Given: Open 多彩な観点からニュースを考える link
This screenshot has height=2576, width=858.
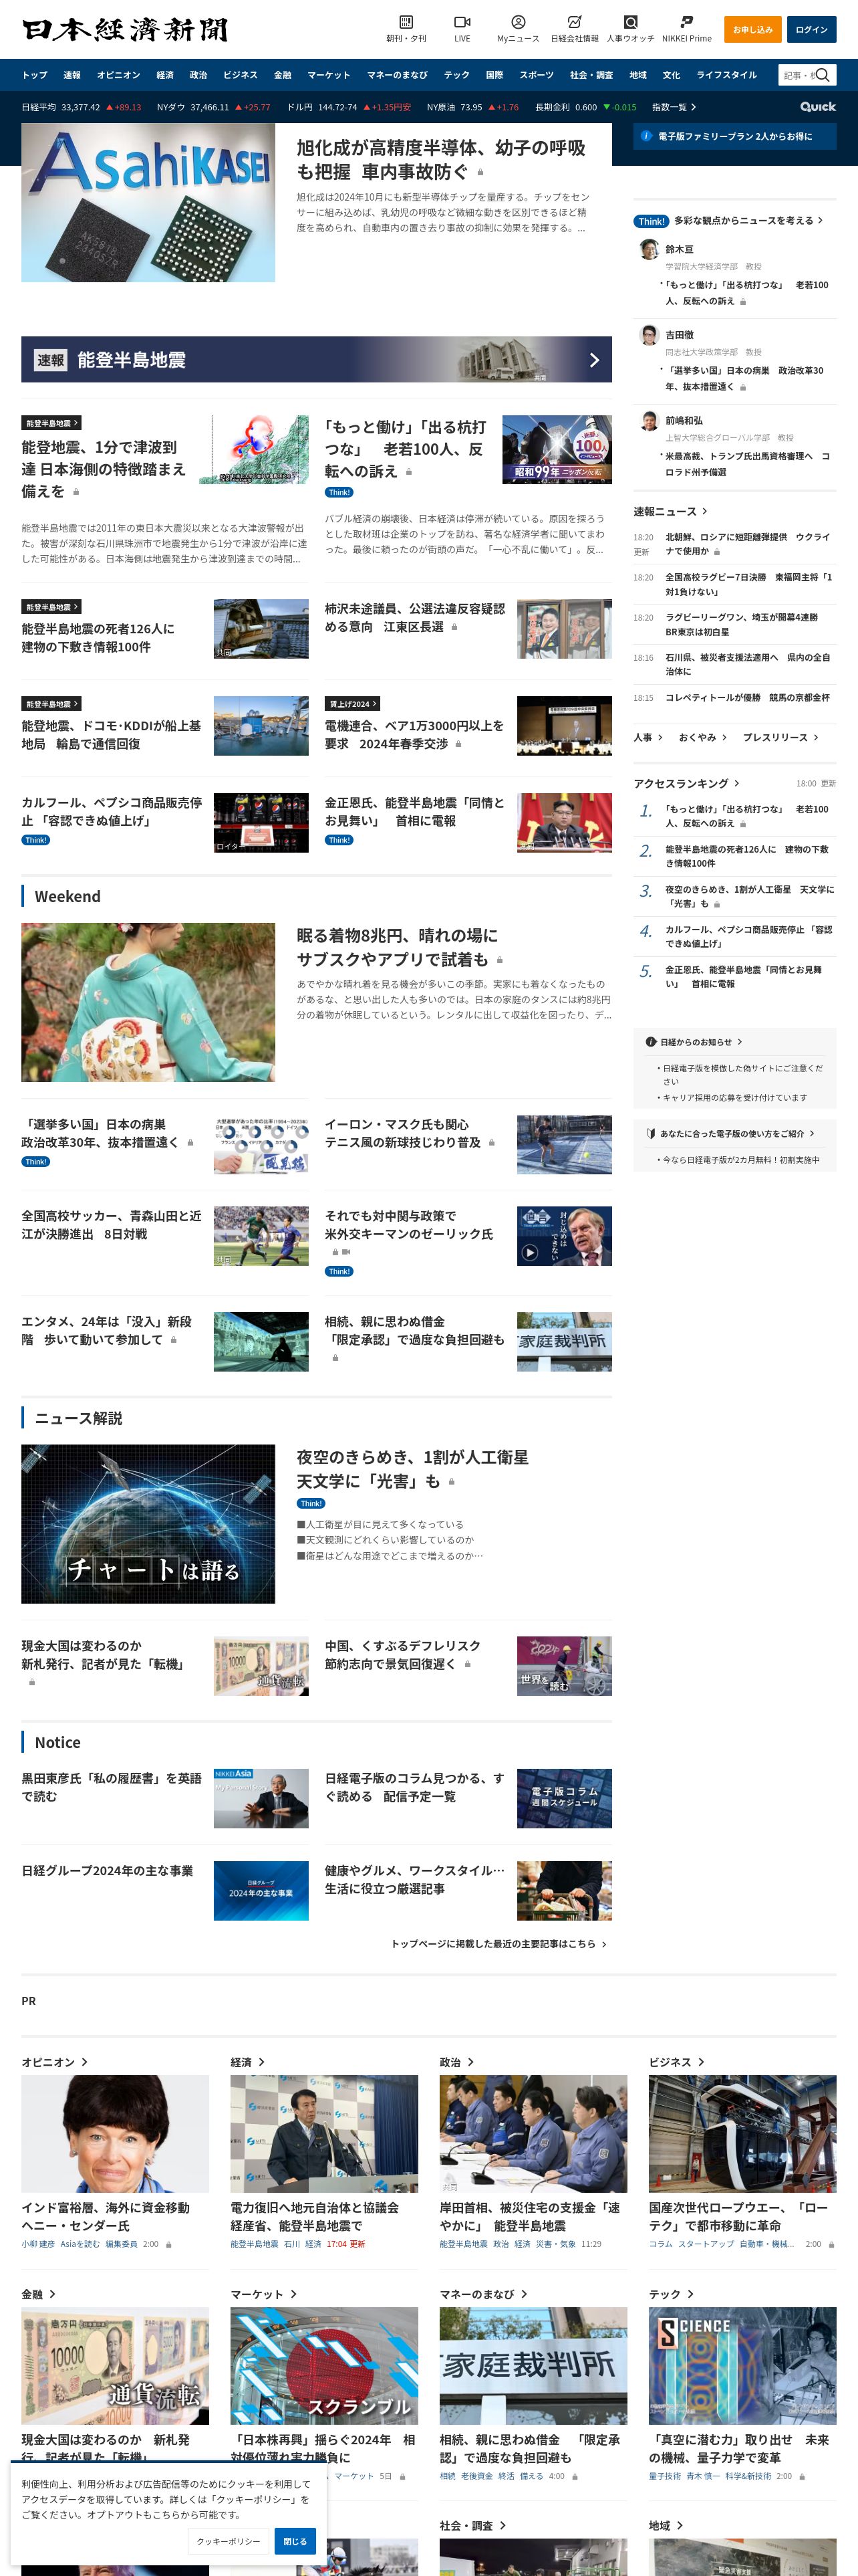Looking at the screenshot, I should [x=748, y=221].
